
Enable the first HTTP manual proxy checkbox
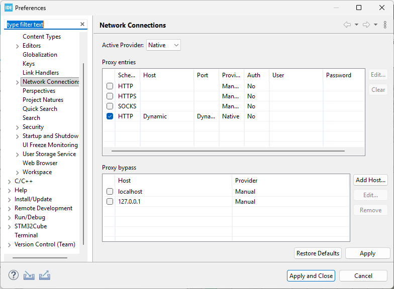point(110,86)
